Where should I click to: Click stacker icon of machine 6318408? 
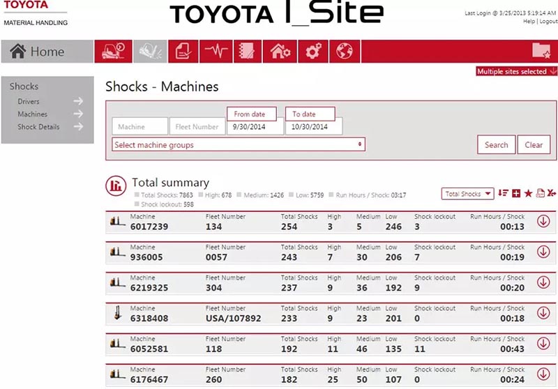pos(117,313)
